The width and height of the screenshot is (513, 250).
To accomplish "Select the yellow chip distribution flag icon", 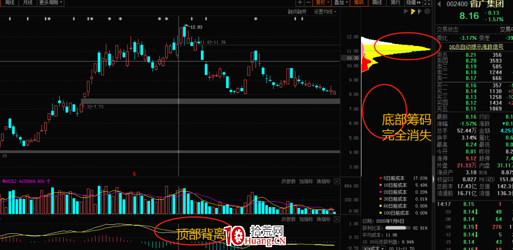I will (413, 12).
